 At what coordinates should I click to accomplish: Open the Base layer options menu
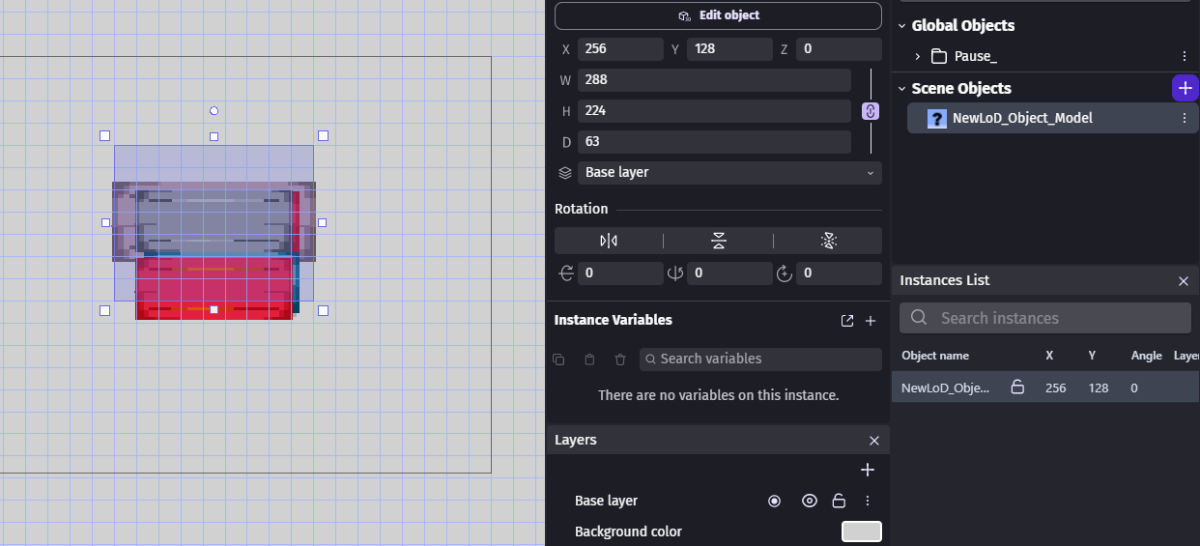pyautogui.click(x=868, y=501)
